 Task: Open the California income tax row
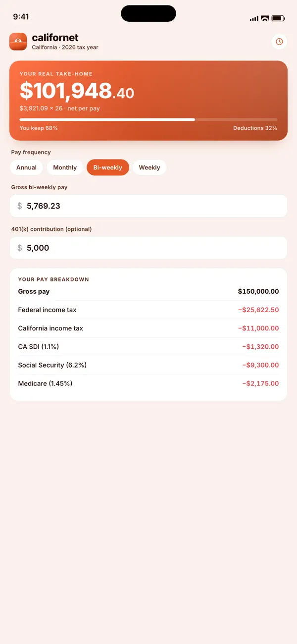tap(148, 328)
